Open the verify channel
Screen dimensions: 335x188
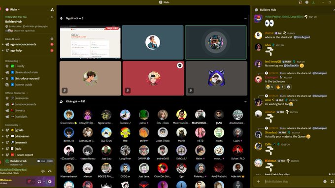pos(21,66)
